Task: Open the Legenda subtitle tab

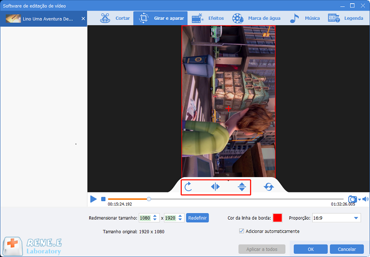Action: click(x=345, y=18)
